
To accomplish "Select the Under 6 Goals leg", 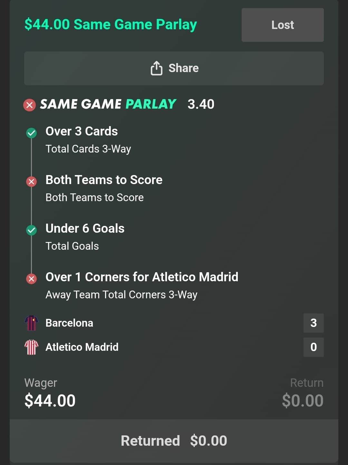I will click(x=85, y=228).
